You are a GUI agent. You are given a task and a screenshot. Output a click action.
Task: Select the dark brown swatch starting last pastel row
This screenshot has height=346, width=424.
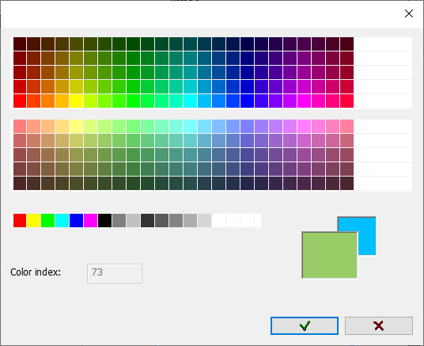click(20, 183)
